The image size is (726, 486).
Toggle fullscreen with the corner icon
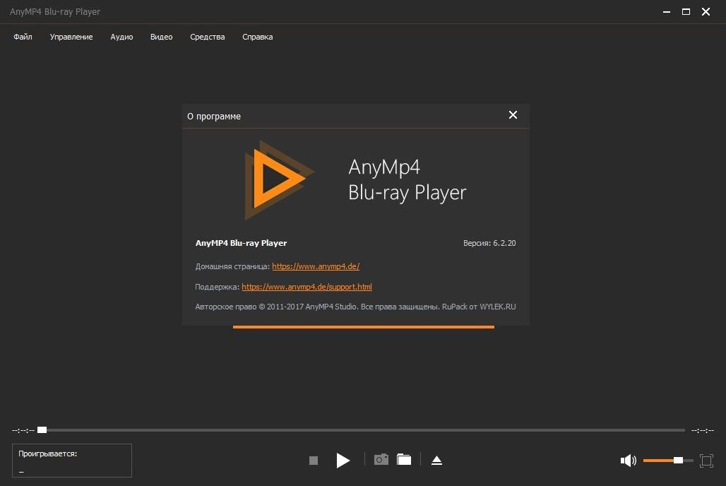[x=706, y=461]
